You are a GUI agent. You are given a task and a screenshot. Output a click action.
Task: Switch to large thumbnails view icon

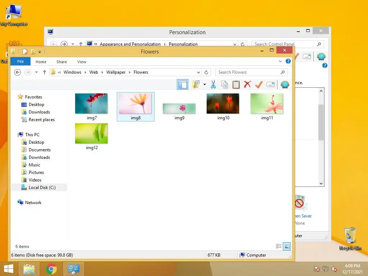pos(287,247)
